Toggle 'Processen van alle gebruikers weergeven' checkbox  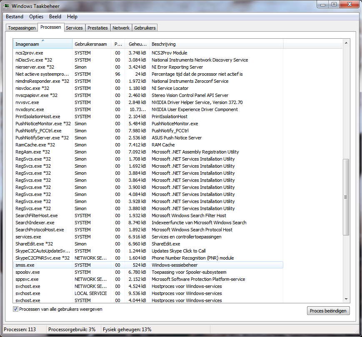15,309
